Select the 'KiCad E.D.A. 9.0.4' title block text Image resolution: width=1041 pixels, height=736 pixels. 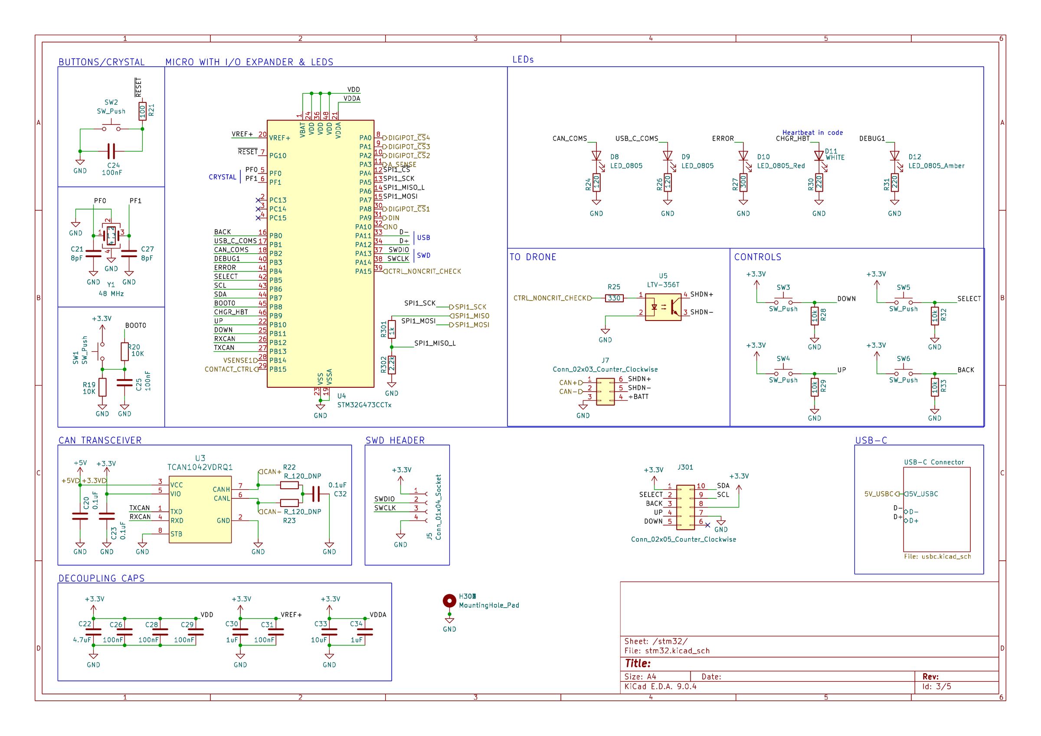click(661, 686)
